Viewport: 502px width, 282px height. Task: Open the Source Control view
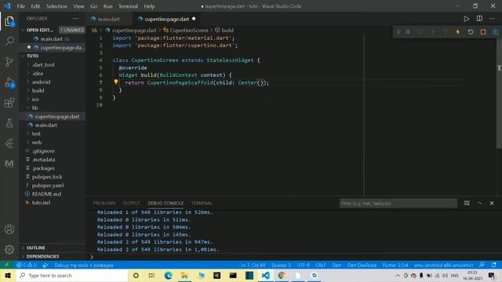(9, 61)
